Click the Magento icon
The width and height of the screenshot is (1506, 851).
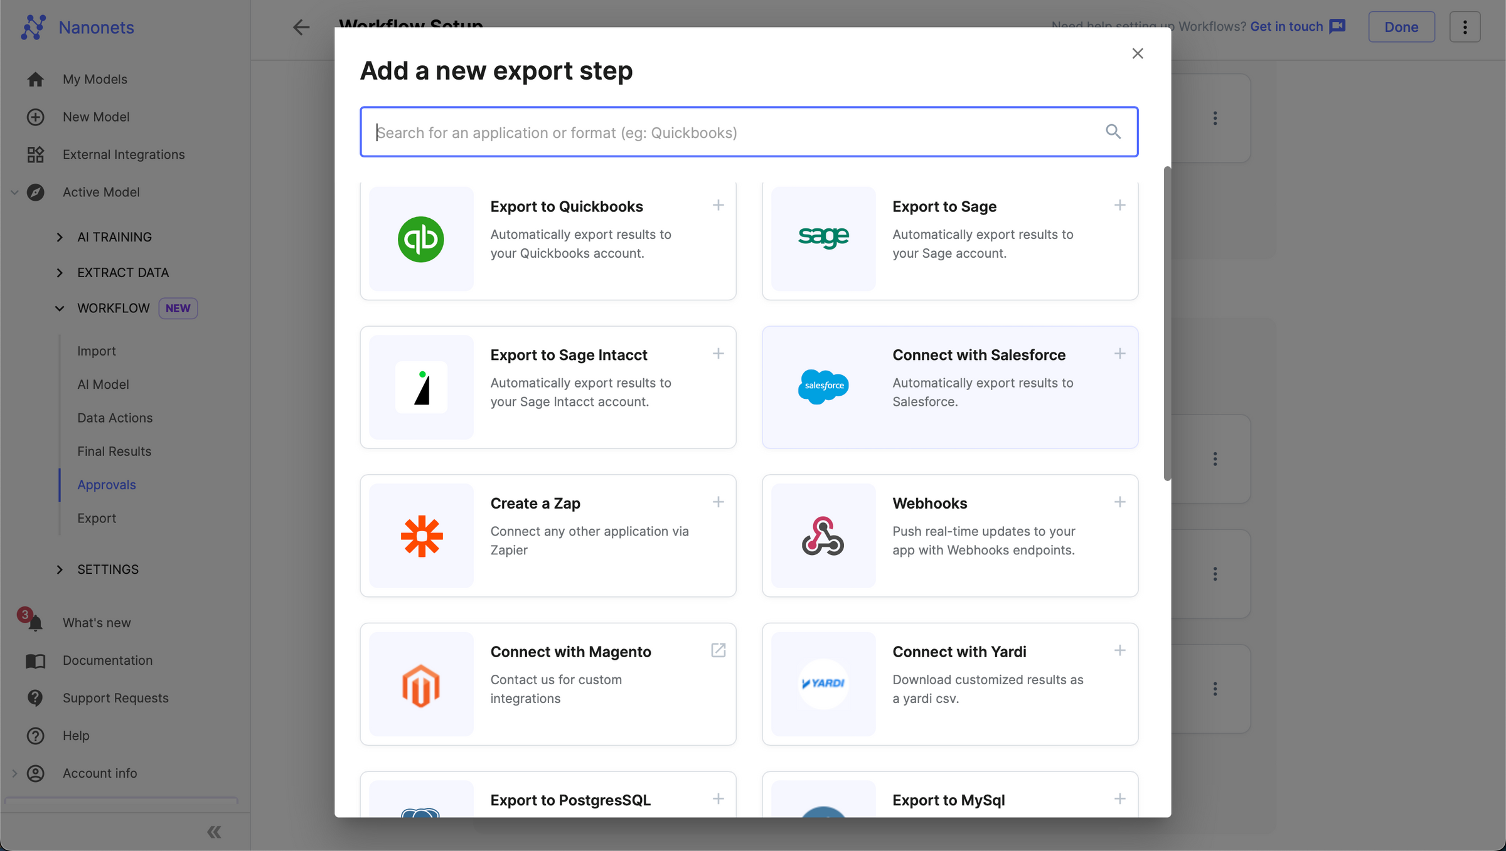tap(421, 684)
